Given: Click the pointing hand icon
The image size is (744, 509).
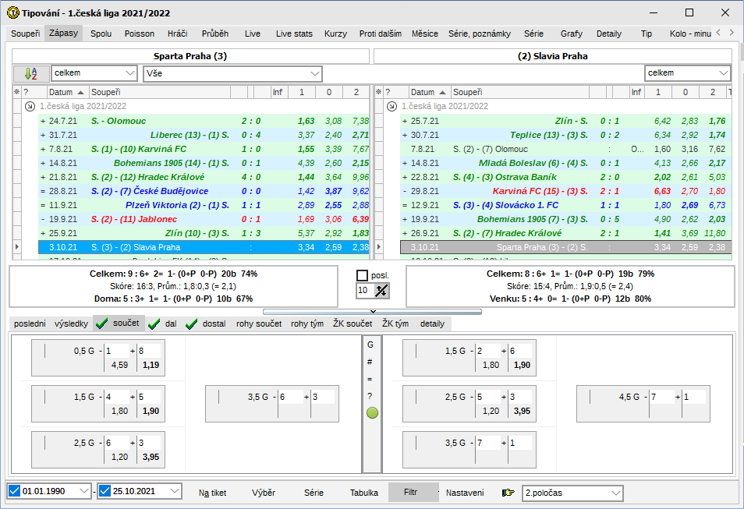Looking at the screenshot, I should (x=508, y=493).
